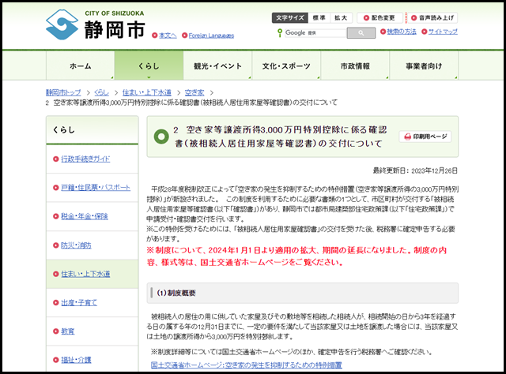Set text size to 拡大
The image size is (506, 374).
pos(341,17)
